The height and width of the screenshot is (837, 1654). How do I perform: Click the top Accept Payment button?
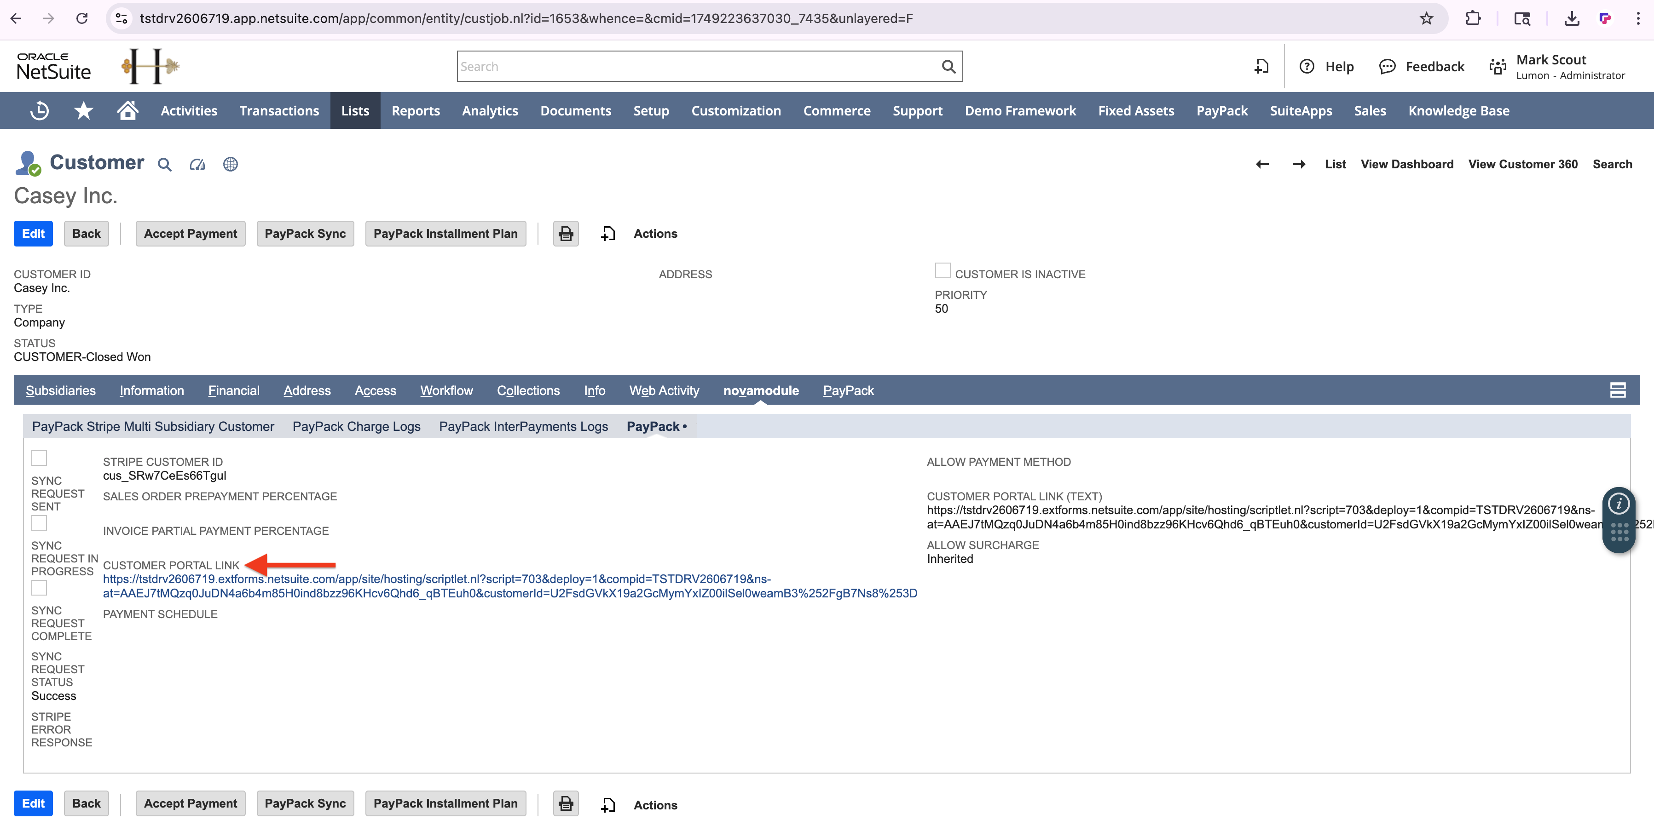click(x=191, y=234)
